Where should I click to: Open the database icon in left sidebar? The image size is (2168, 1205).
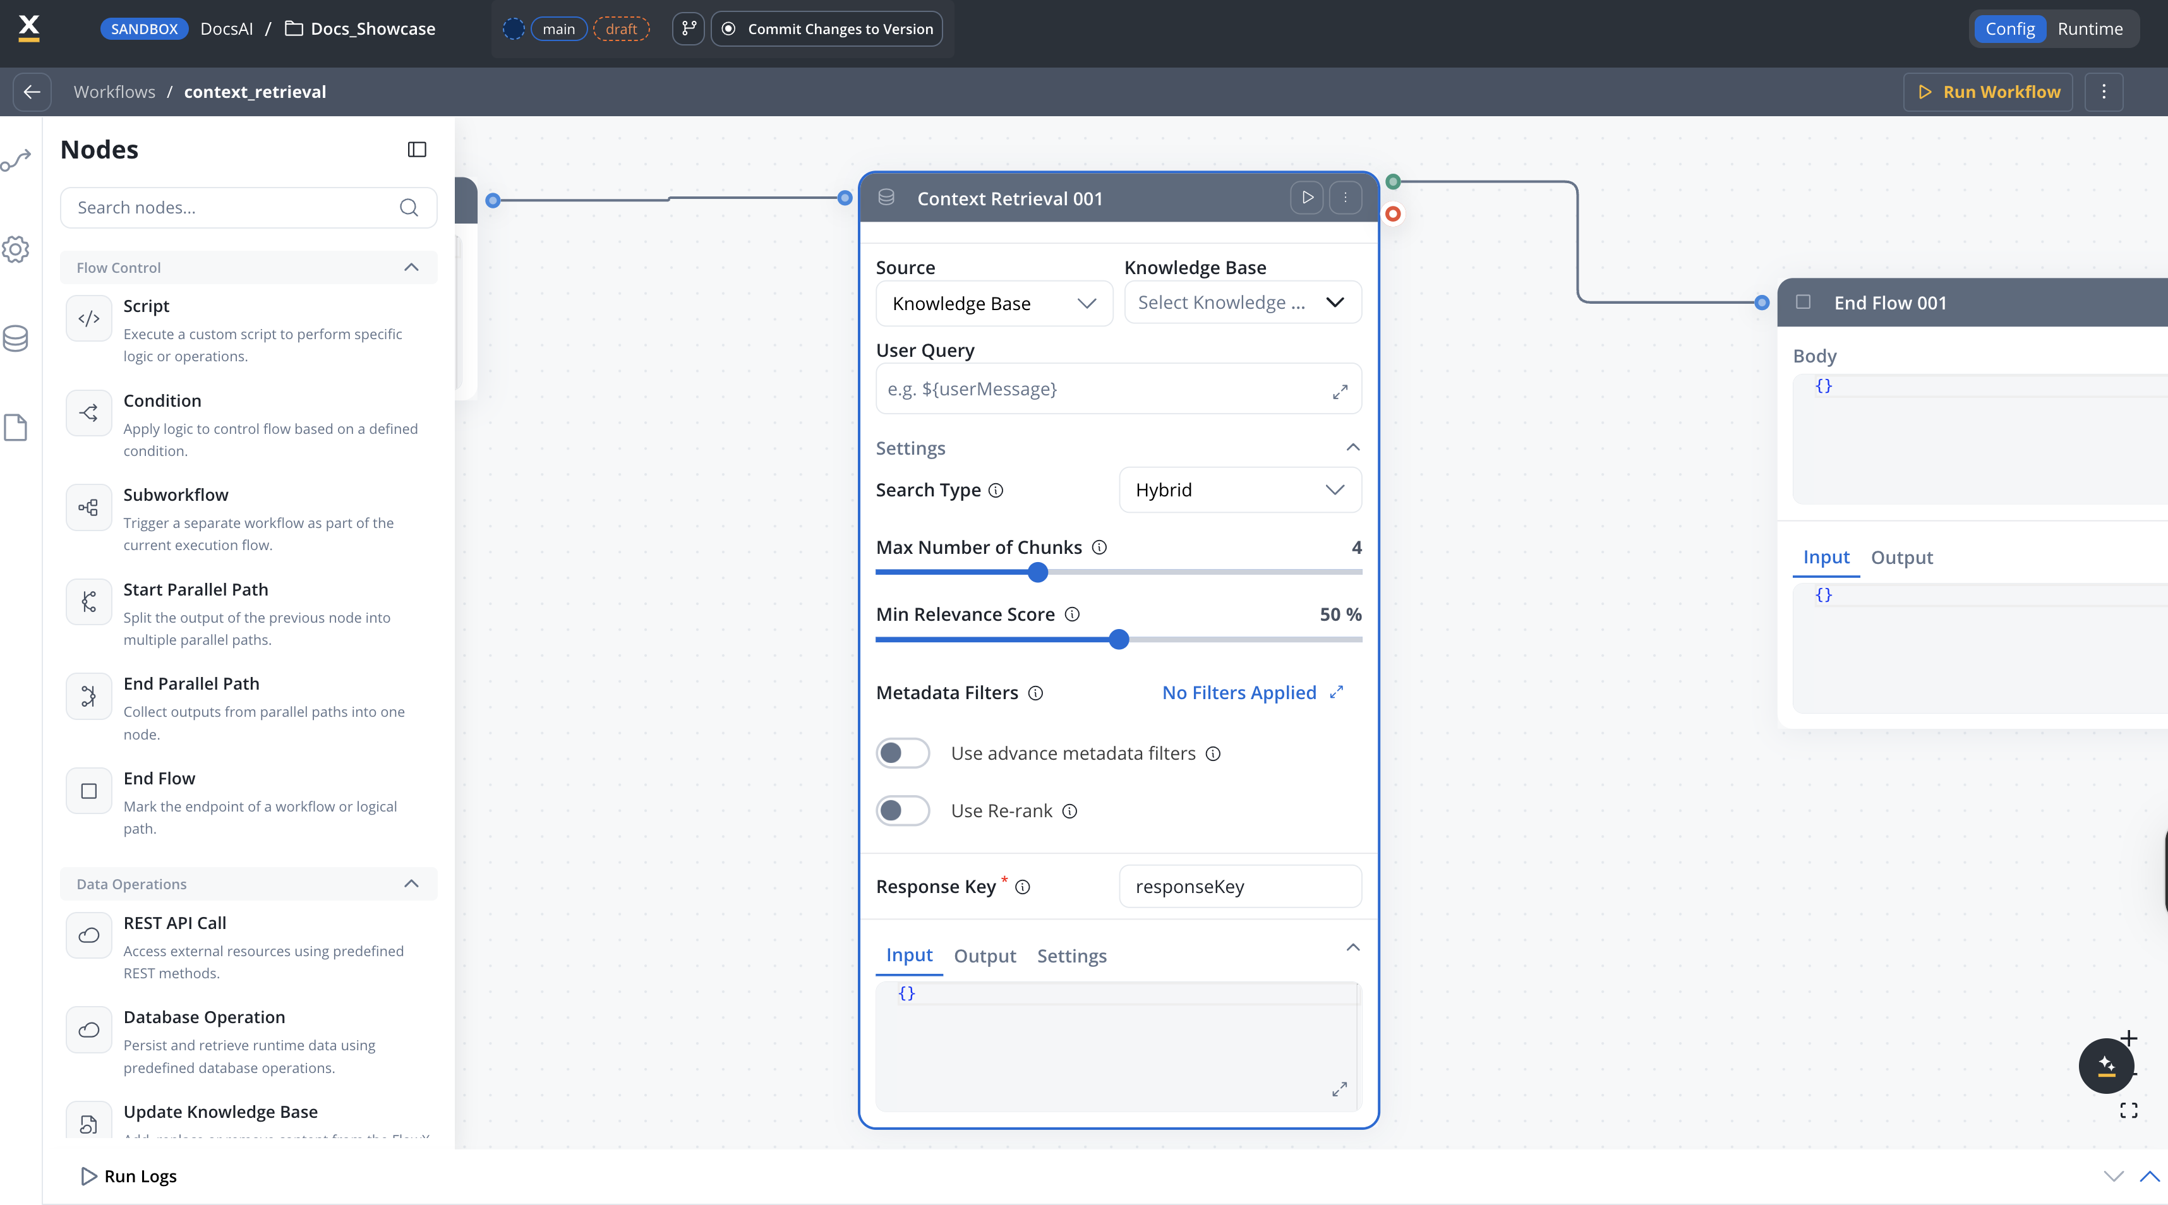coord(16,339)
